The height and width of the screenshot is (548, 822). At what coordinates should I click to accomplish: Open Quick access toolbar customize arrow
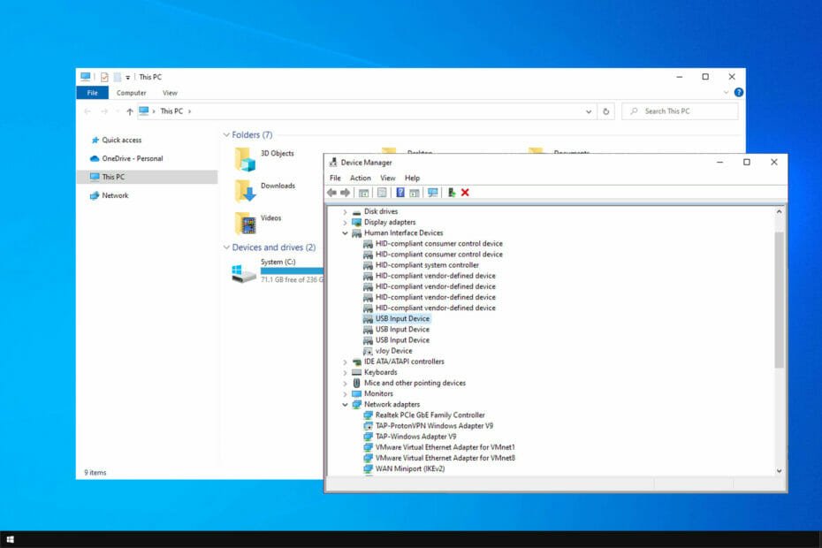coord(127,78)
